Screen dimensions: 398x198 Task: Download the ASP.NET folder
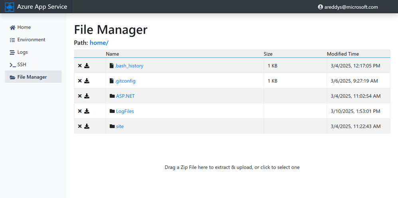pos(87,96)
